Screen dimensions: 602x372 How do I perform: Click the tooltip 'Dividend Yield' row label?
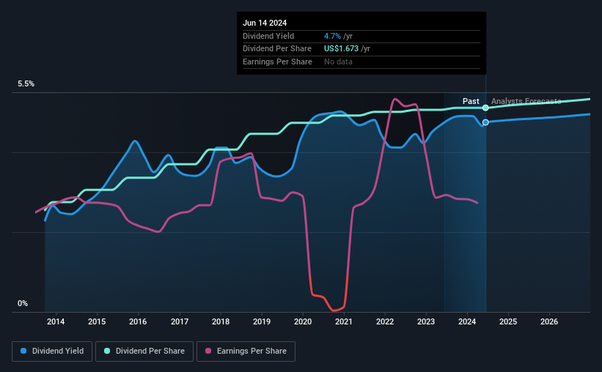pyautogui.click(x=268, y=36)
